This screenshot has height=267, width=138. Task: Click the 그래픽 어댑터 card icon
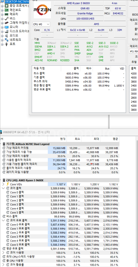pos(7,23)
